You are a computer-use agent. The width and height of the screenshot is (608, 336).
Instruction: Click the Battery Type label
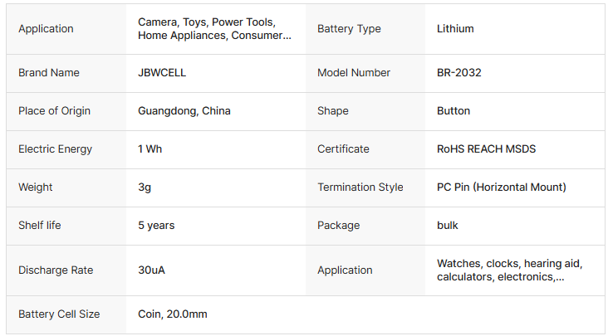click(x=349, y=29)
